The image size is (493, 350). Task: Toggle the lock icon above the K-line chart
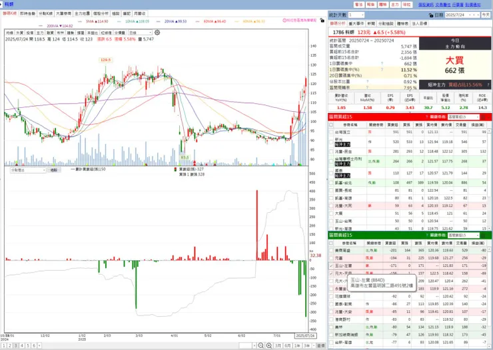pos(322,20)
